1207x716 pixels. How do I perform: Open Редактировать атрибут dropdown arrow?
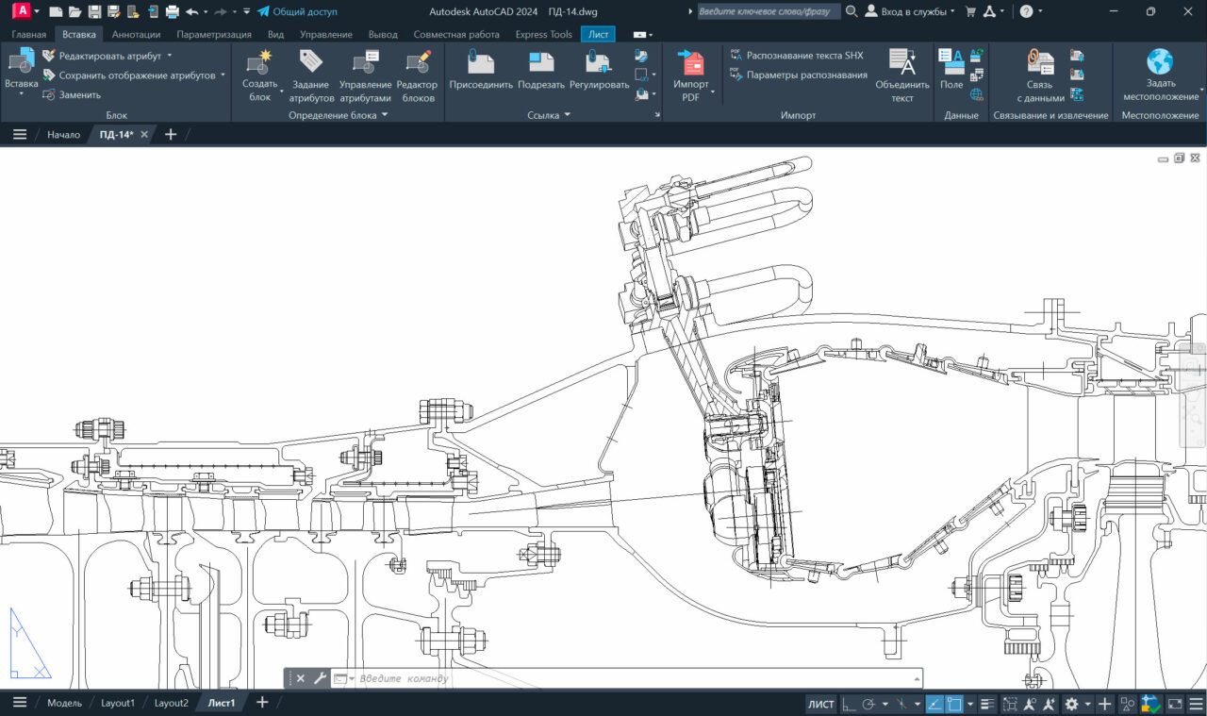(x=170, y=56)
